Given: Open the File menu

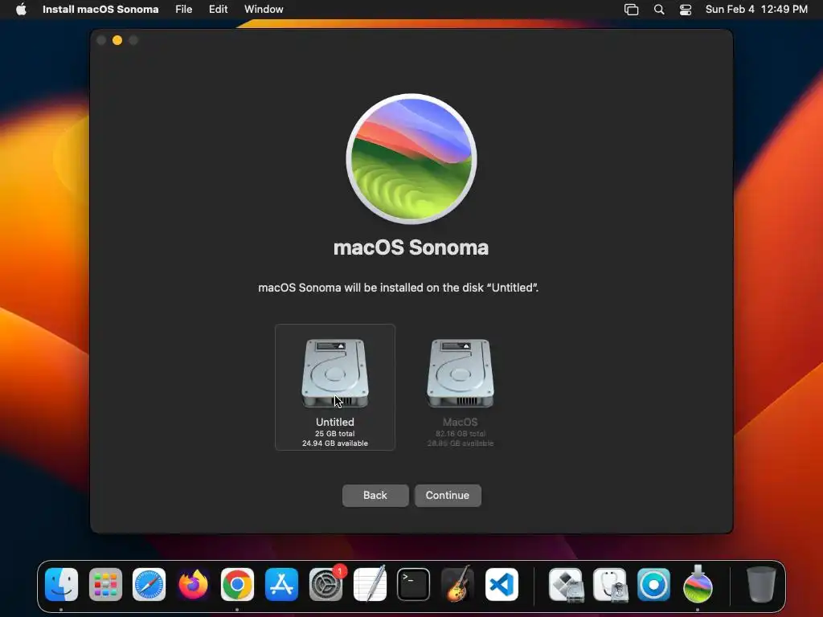Looking at the screenshot, I should (x=184, y=10).
